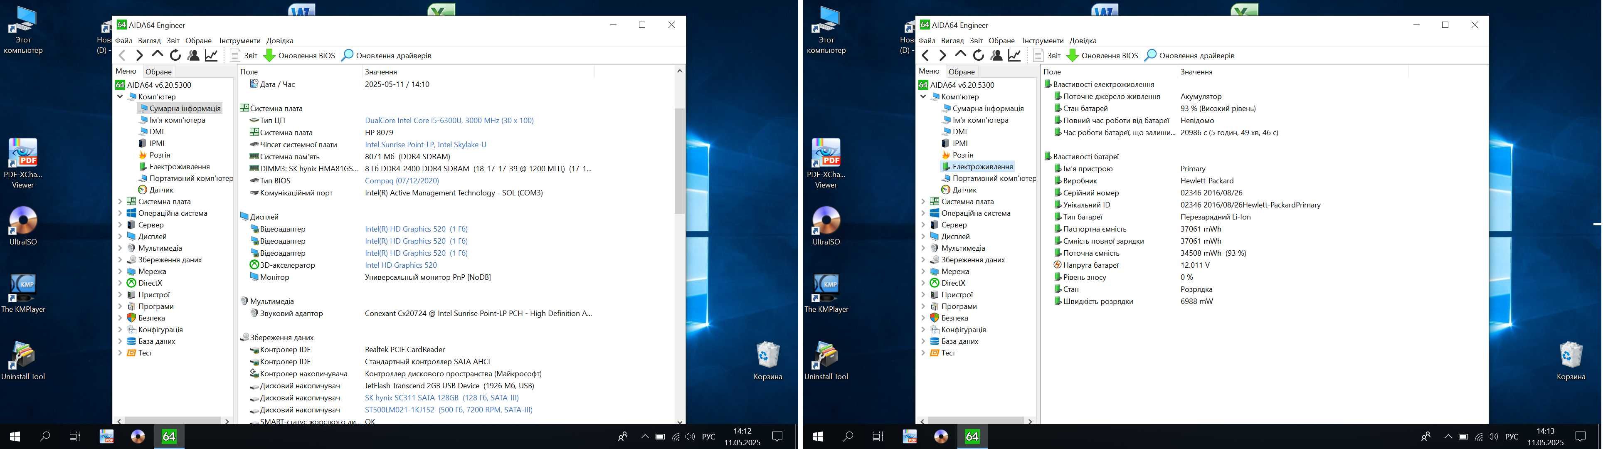
Task: Open the 'DualCore Intel Core i5-6300U' link
Action: (449, 120)
